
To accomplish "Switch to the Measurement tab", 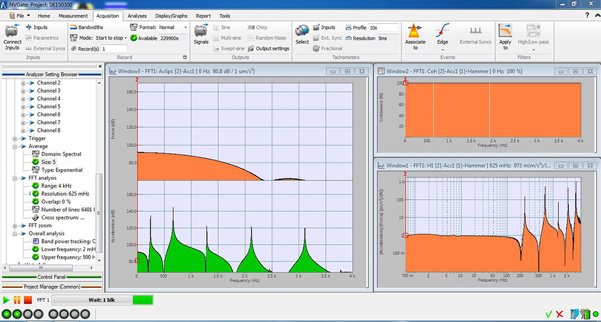I will coord(73,16).
